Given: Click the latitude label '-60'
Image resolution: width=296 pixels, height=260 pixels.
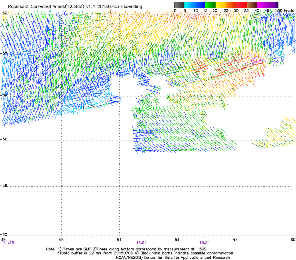Looking at the screenshot, I should [4, 234].
